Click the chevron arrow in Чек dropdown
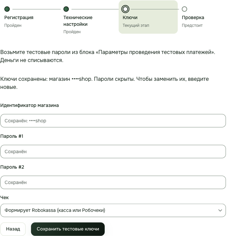 click(x=220, y=210)
